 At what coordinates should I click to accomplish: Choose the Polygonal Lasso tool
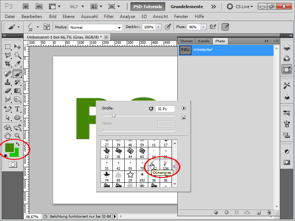pos(8,55)
